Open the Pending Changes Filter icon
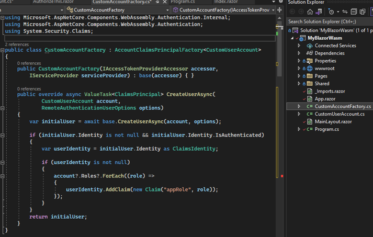The image size is (373, 237). point(331,12)
